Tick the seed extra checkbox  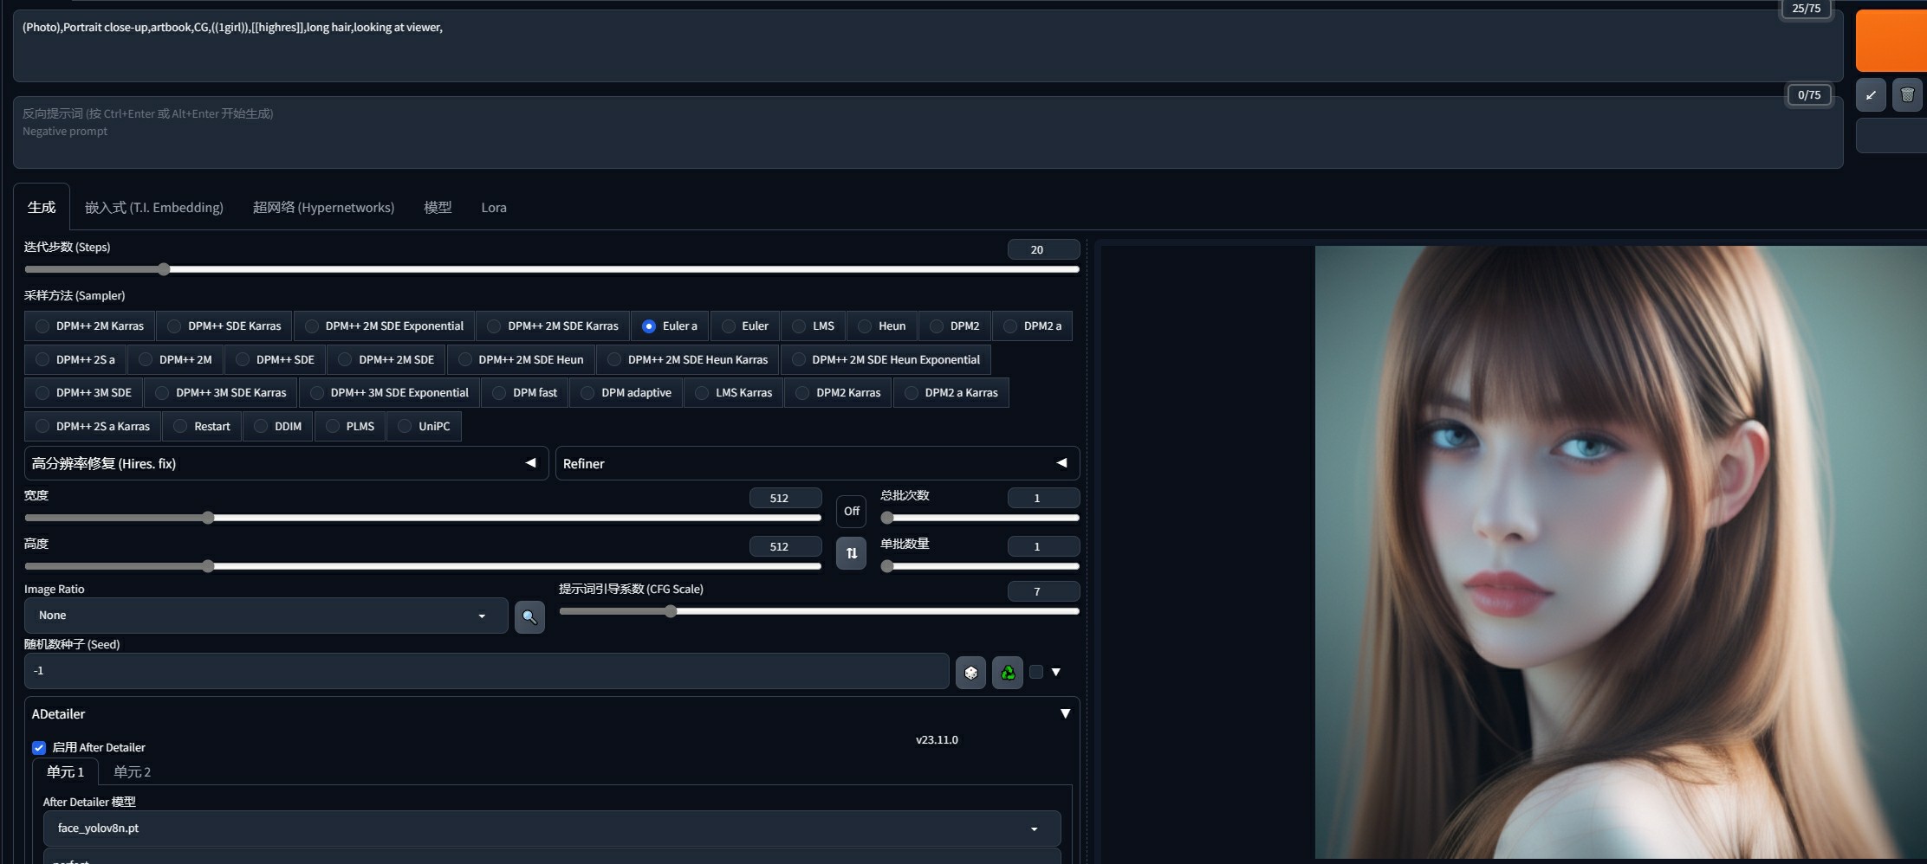(x=1036, y=672)
